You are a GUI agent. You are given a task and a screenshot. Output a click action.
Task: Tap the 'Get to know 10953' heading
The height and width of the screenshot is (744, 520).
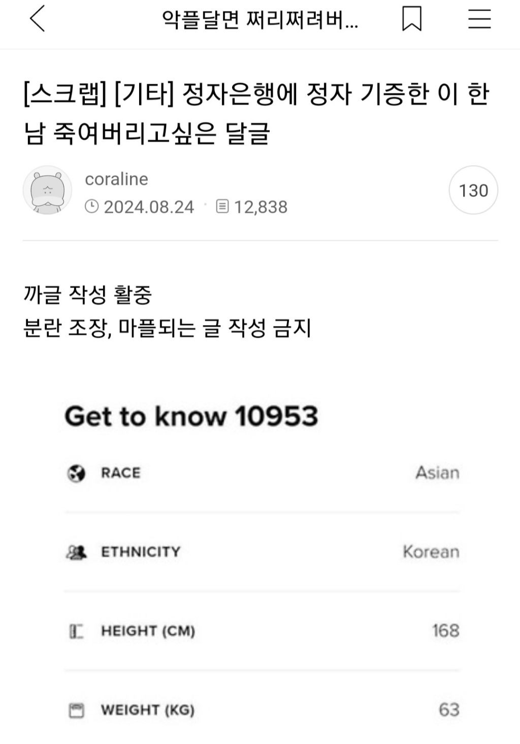click(x=191, y=416)
